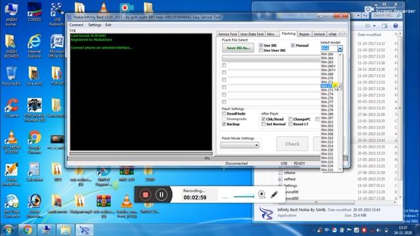Open the Connect menu
Viewport: 420px width, 236px height.
[x=76, y=25]
